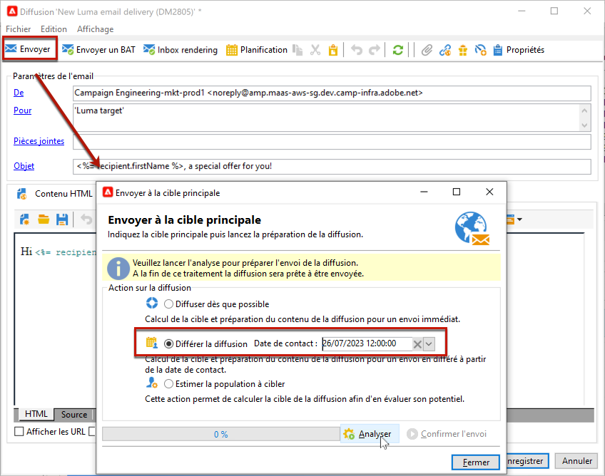The width and height of the screenshot is (605, 476).
Task: Click the link tracking icon
Action: [x=445, y=50]
